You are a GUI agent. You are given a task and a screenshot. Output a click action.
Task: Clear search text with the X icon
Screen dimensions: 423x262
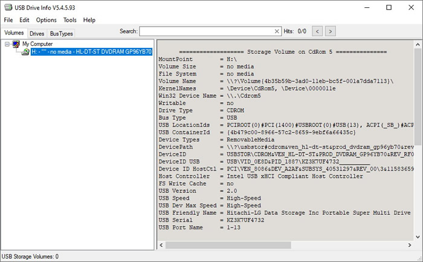pyautogui.click(x=277, y=31)
